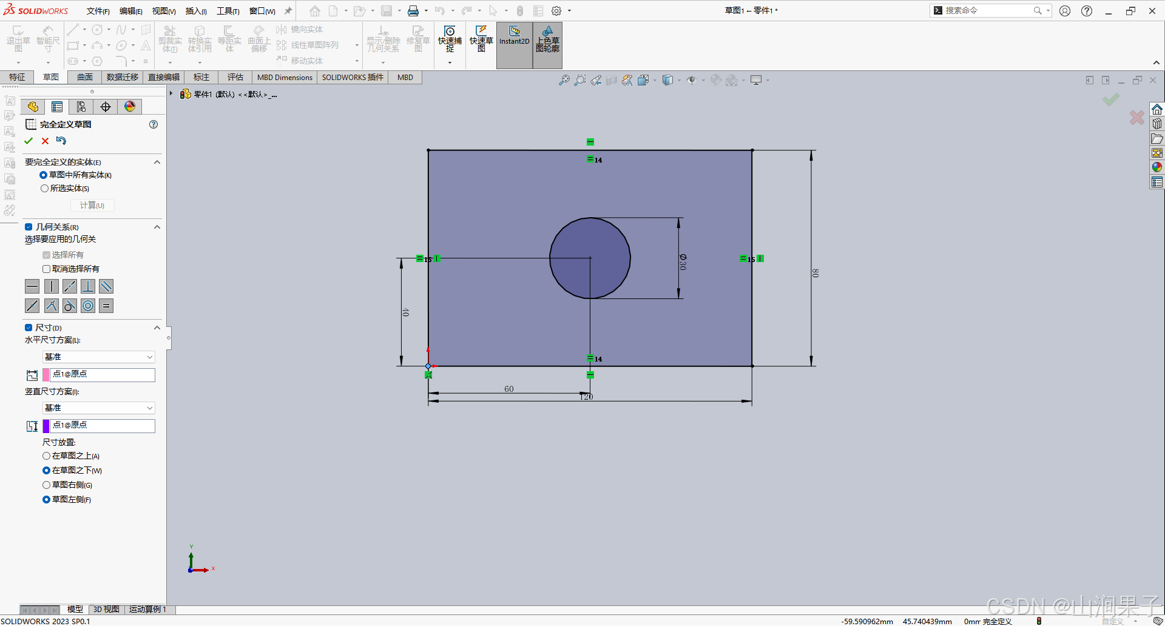Open options gear dropdown arrow

(569, 11)
